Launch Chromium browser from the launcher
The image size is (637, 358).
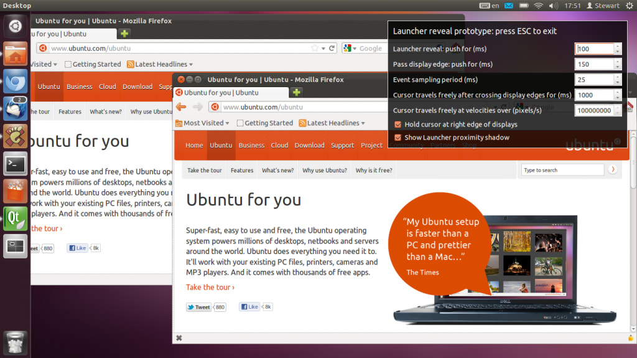coord(15,82)
